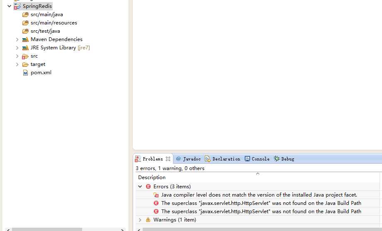Select the src folder entry
Screen dimensions: 382x231
point(34,56)
